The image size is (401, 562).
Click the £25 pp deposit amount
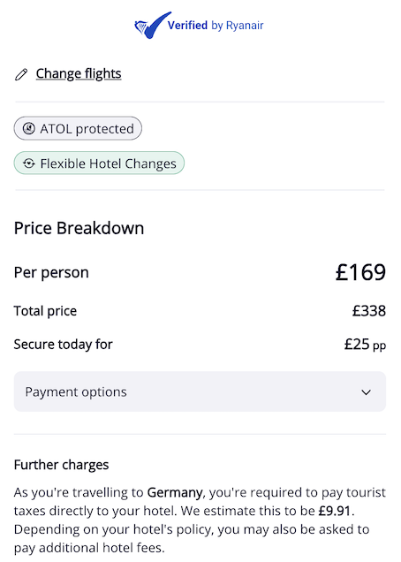point(365,345)
